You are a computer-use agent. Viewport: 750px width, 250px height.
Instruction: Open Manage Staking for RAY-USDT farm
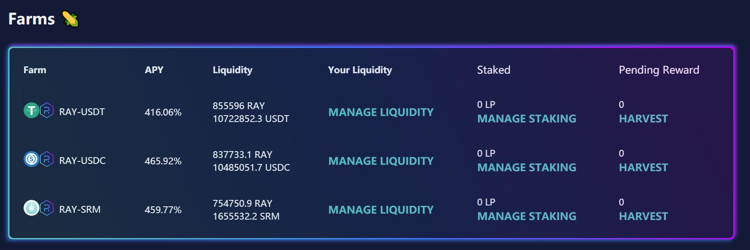(x=526, y=119)
